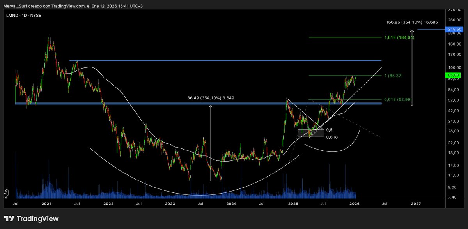This screenshot has height=229, width=468.
Task: Click the 260,00 price axis value
Action: coord(455,20)
